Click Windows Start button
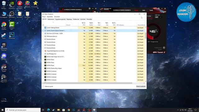 pyautogui.click(x=2, y=110)
